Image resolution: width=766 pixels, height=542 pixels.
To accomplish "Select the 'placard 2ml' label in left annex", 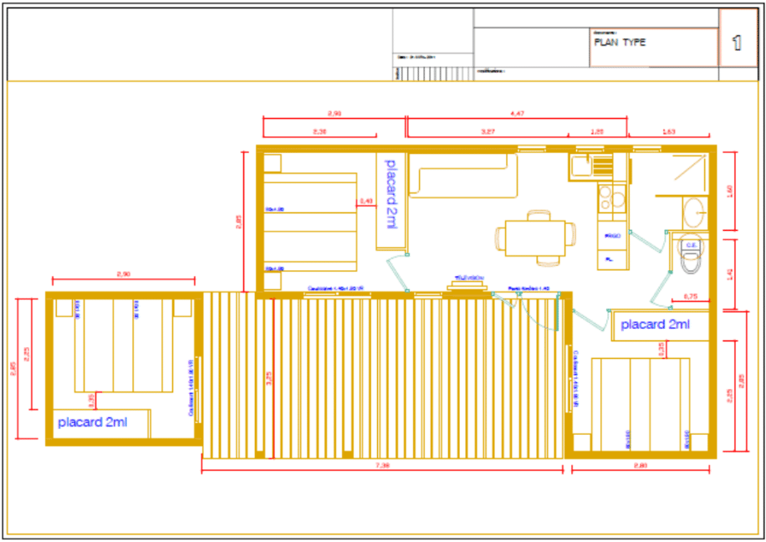I will (x=92, y=422).
